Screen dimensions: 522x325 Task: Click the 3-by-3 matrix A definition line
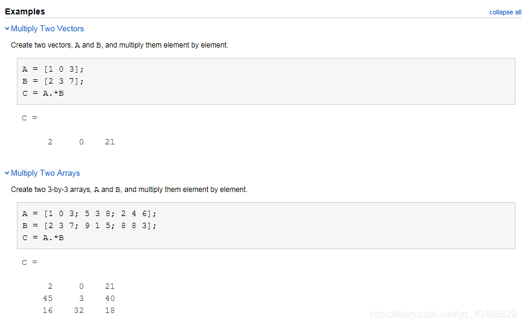click(x=89, y=214)
